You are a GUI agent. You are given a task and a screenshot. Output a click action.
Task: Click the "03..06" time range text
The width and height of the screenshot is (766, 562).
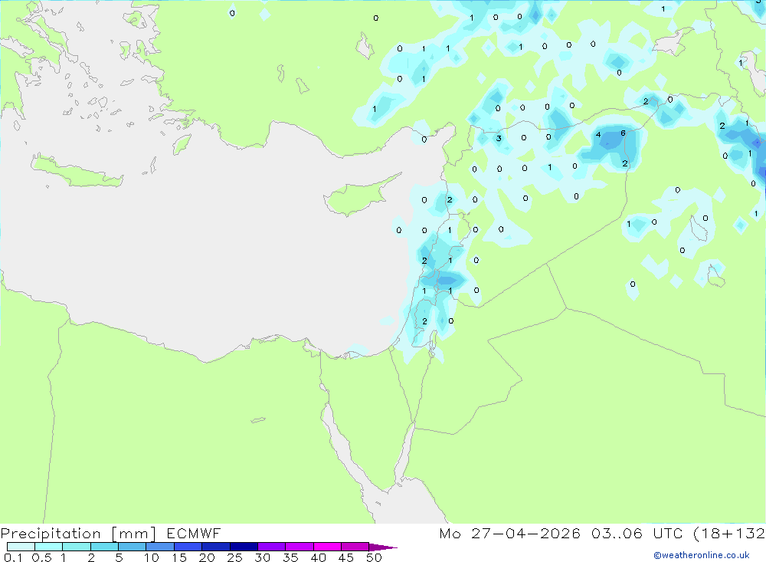(x=617, y=533)
